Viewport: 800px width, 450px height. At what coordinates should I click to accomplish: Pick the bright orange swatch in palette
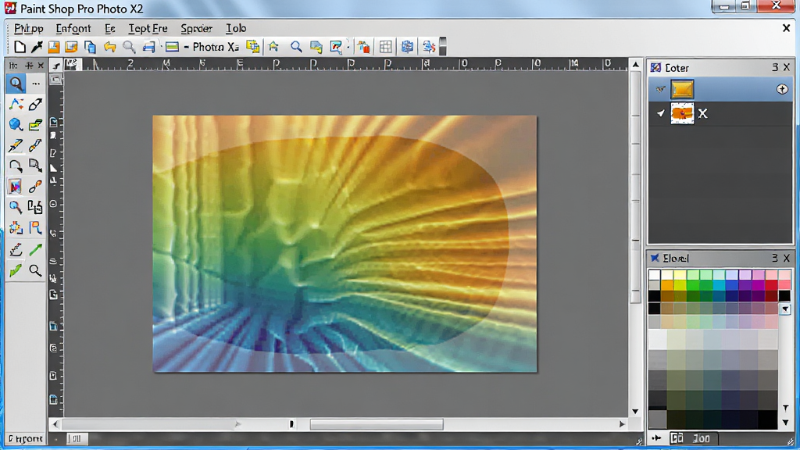tap(667, 286)
